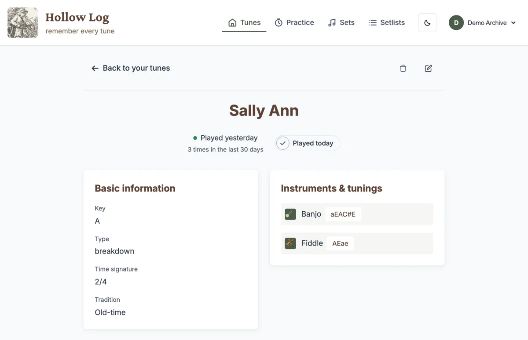The height and width of the screenshot is (340, 528).
Task: Click the Fiddle instrument row label
Action: [x=312, y=243]
